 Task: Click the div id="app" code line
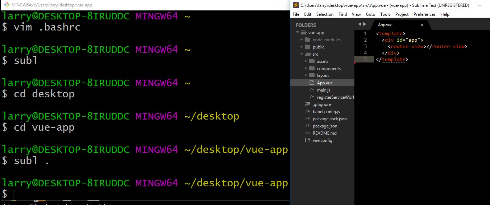(x=402, y=40)
